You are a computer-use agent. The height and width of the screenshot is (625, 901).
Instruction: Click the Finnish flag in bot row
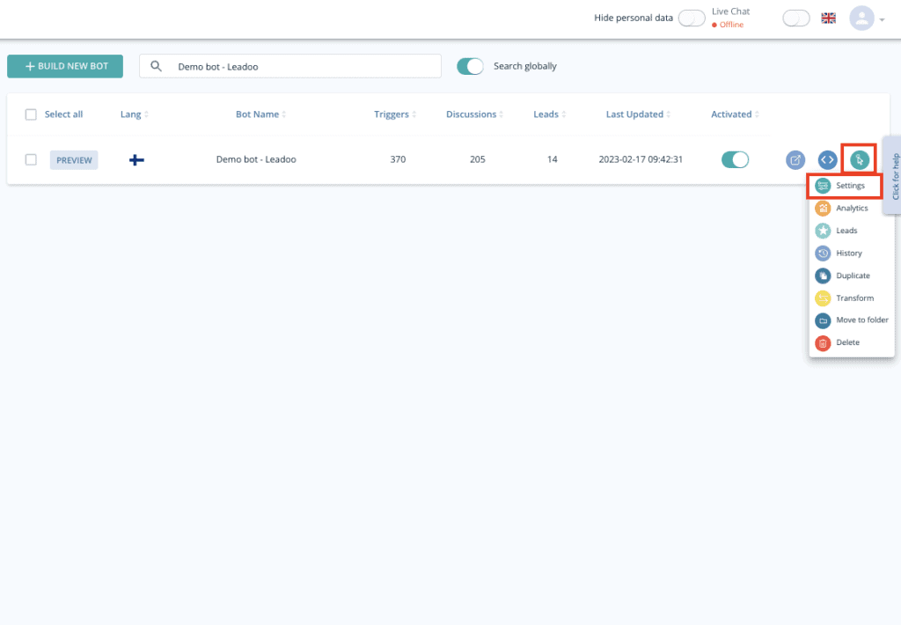point(136,160)
